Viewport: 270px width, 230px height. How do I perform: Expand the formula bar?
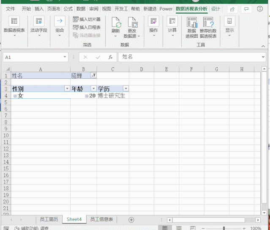263,57
